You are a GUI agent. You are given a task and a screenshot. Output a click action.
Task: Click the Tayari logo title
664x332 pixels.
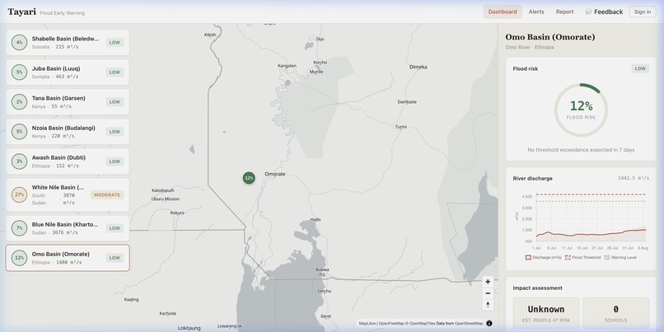click(21, 12)
